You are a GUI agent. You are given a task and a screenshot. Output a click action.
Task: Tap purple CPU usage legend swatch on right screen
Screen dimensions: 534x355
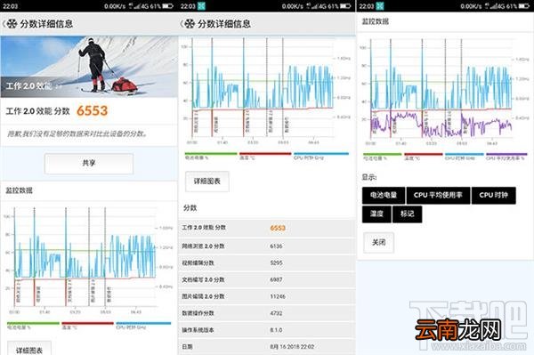[506, 154]
